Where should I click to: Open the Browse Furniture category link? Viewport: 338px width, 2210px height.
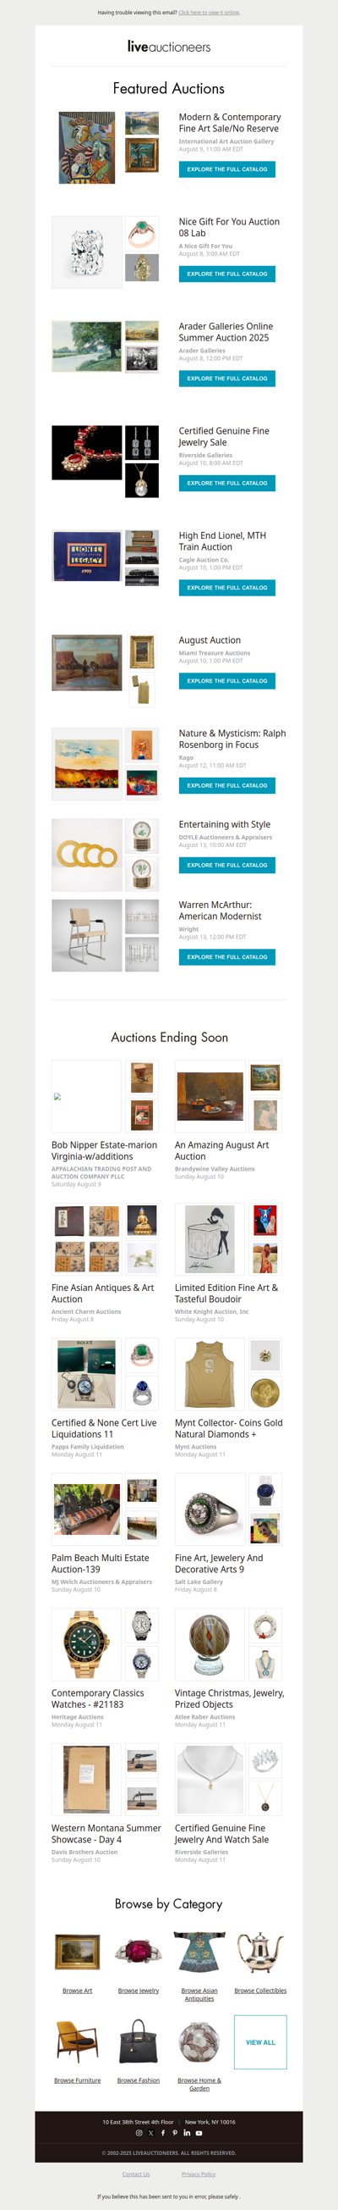pyautogui.click(x=77, y=2080)
